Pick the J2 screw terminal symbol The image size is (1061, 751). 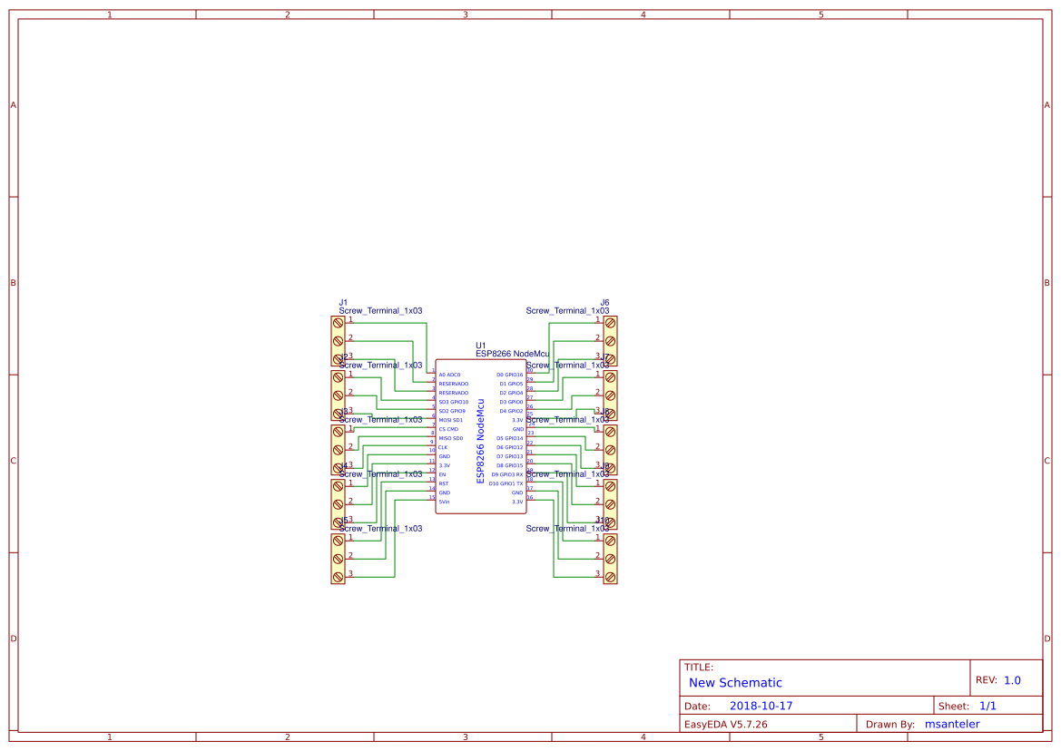(338, 395)
